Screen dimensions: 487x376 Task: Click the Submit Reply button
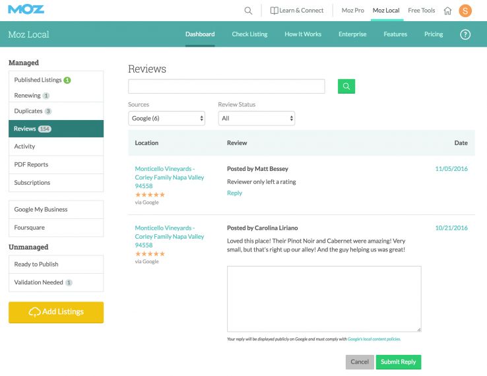click(399, 362)
